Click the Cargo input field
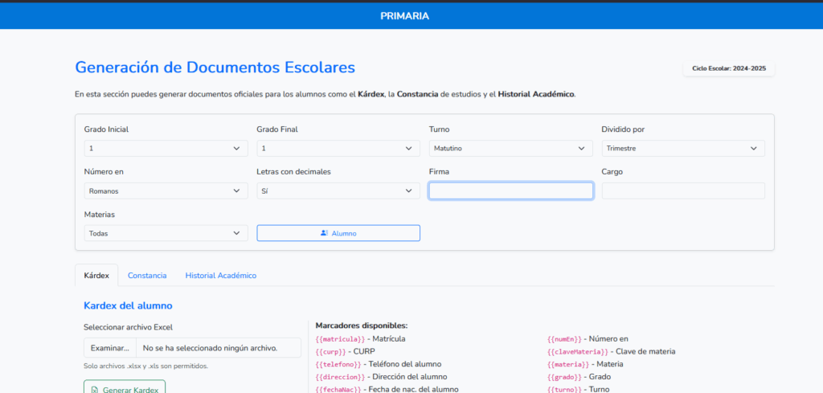Screen dimensions: 823x393 coord(682,191)
